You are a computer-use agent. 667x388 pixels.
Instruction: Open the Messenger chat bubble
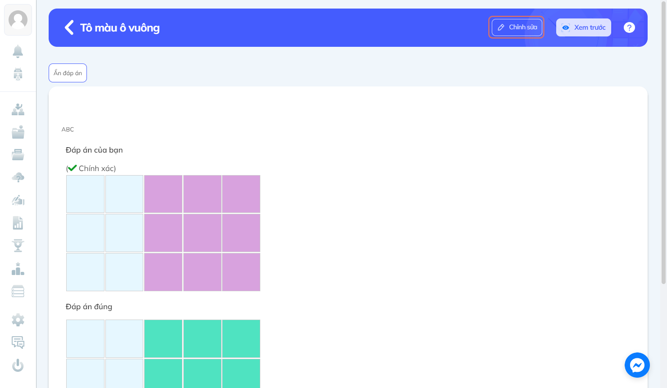[x=637, y=365]
